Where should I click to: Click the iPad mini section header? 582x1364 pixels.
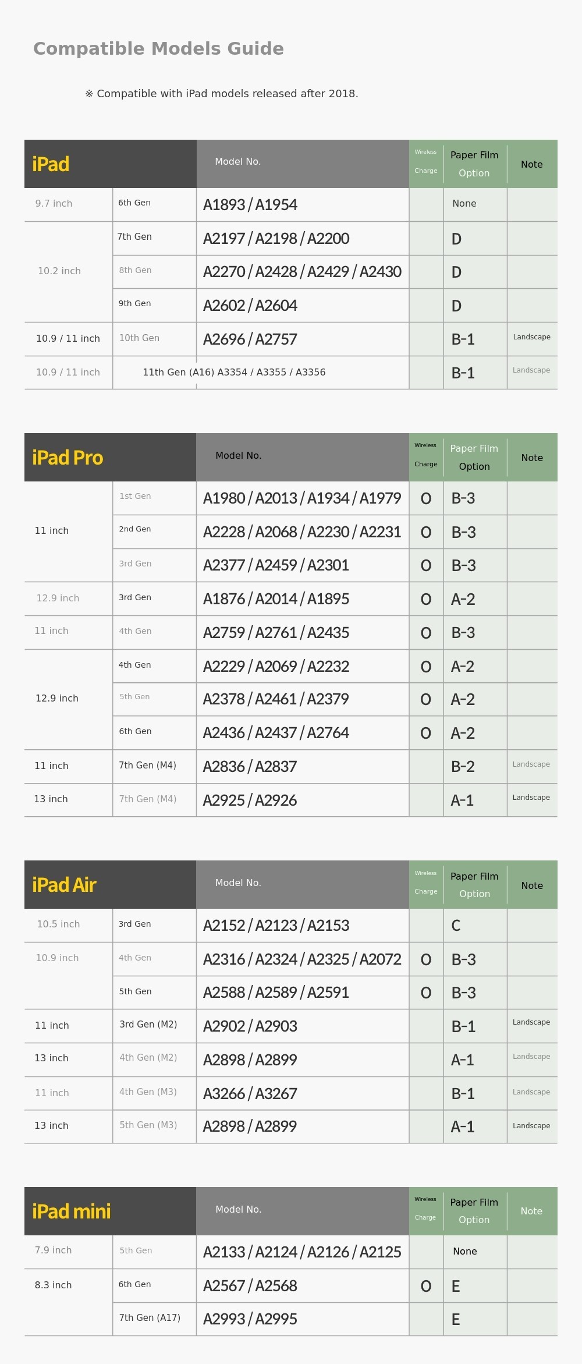pyautogui.click(x=71, y=1211)
